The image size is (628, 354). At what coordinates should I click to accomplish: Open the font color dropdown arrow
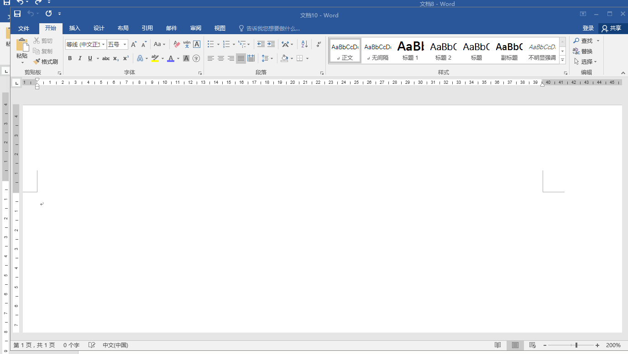(178, 58)
